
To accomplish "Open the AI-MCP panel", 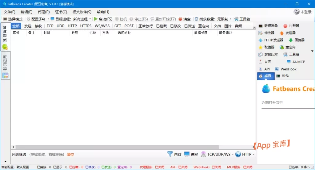I will pyautogui.click(x=296, y=62).
